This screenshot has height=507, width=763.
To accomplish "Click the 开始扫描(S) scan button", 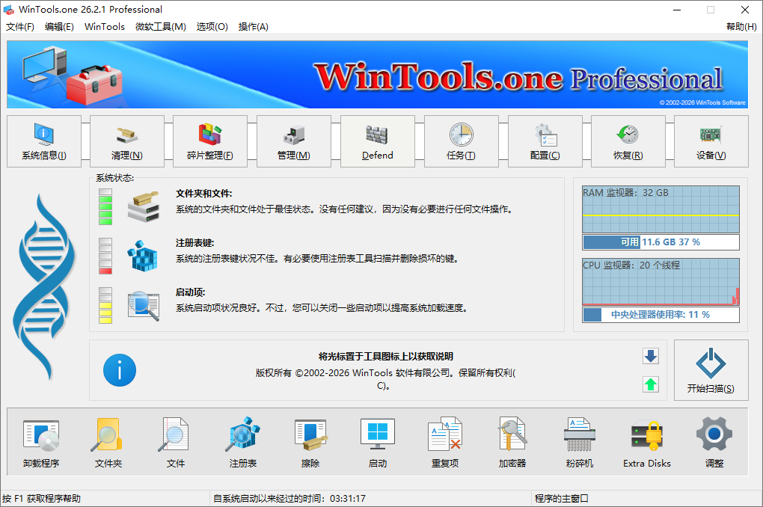I will (x=710, y=370).
